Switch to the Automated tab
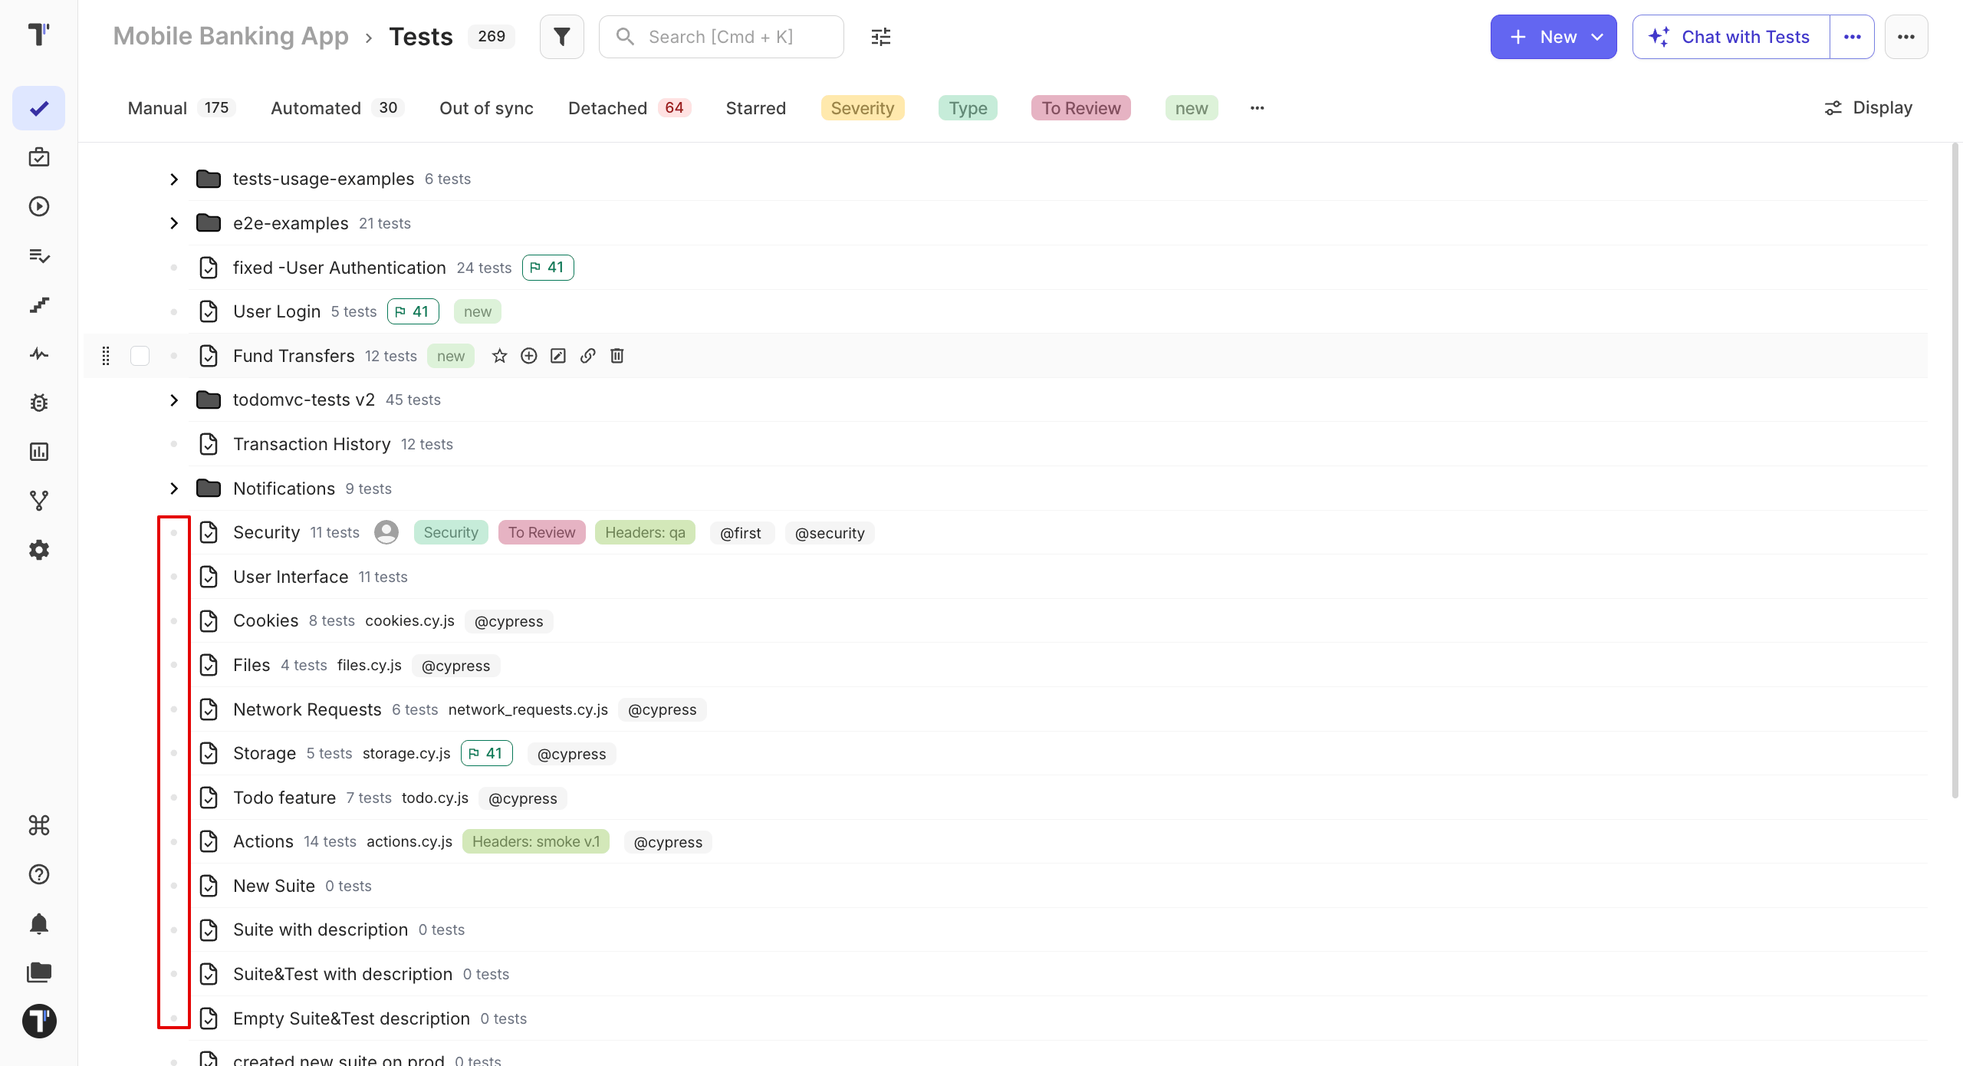The image size is (1963, 1066). point(337,108)
